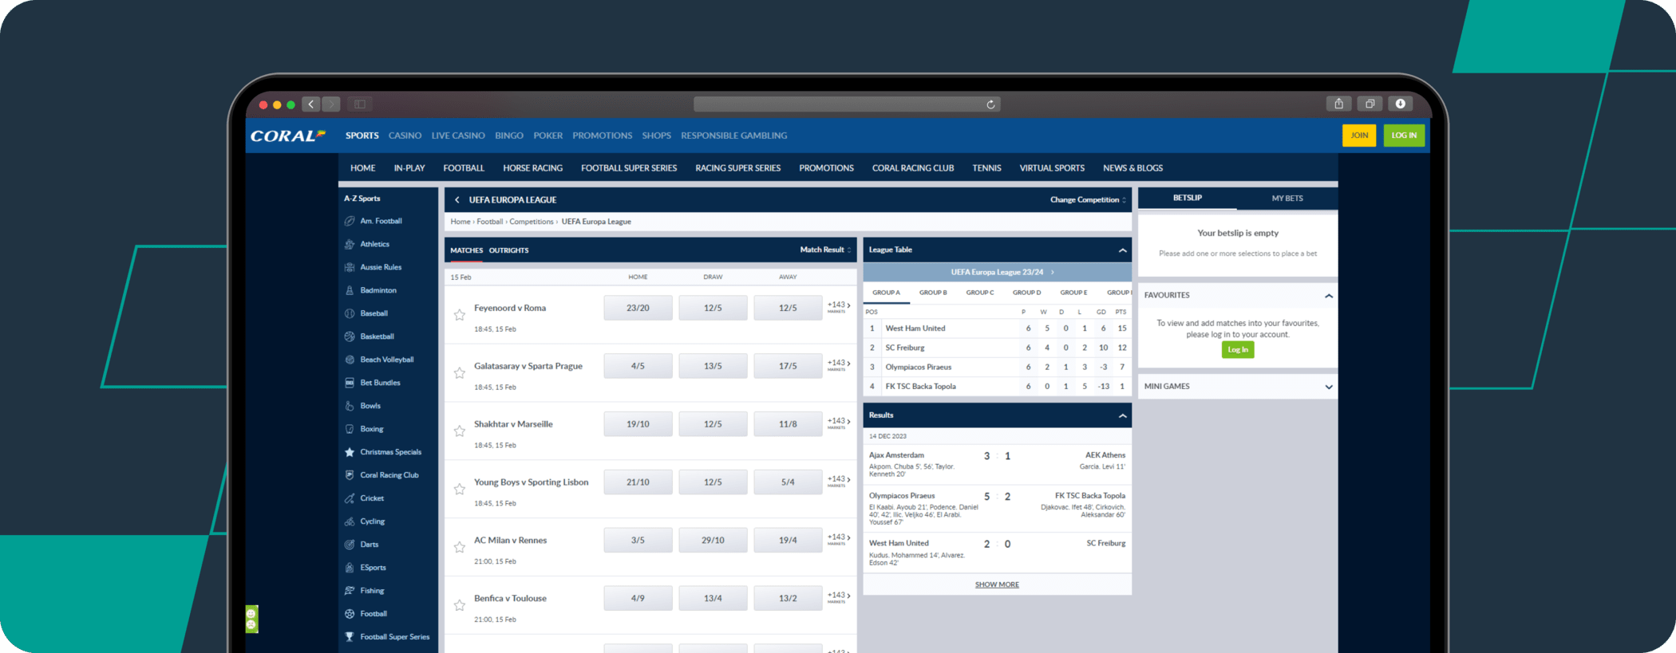The height and width of the screenshot is (653, 1676).
Task: Click the Beach Volleyball sidebar icon
Action: click(350, 360)
